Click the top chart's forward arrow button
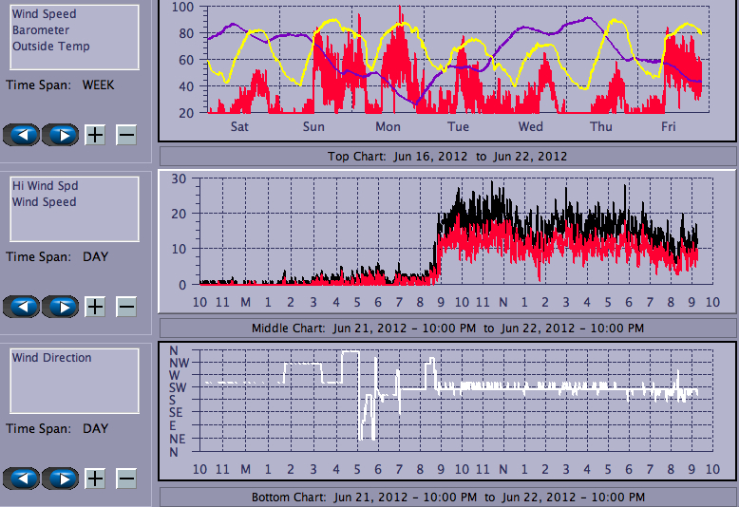 [x=60, y=135]
